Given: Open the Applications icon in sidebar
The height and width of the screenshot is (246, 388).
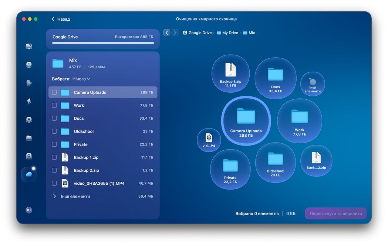Looking at the screenshot, I should (29, 120).
